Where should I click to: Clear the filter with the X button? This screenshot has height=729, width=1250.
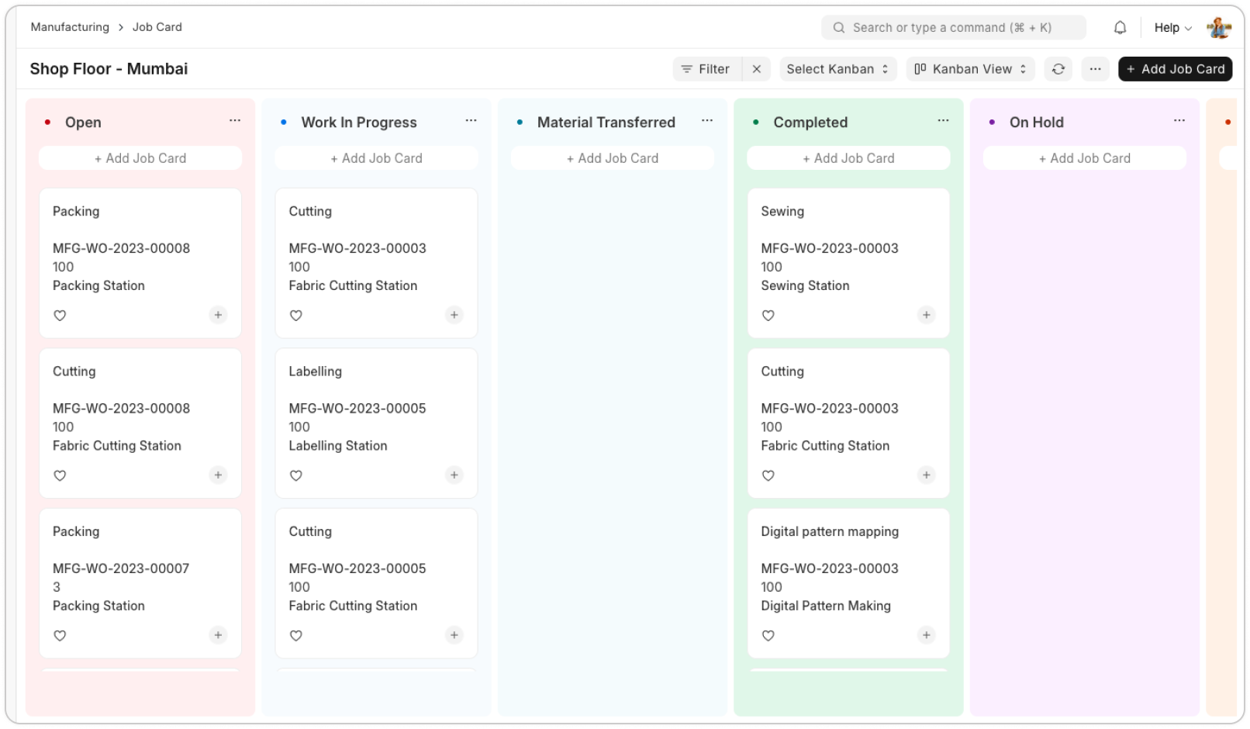(757, 69)
